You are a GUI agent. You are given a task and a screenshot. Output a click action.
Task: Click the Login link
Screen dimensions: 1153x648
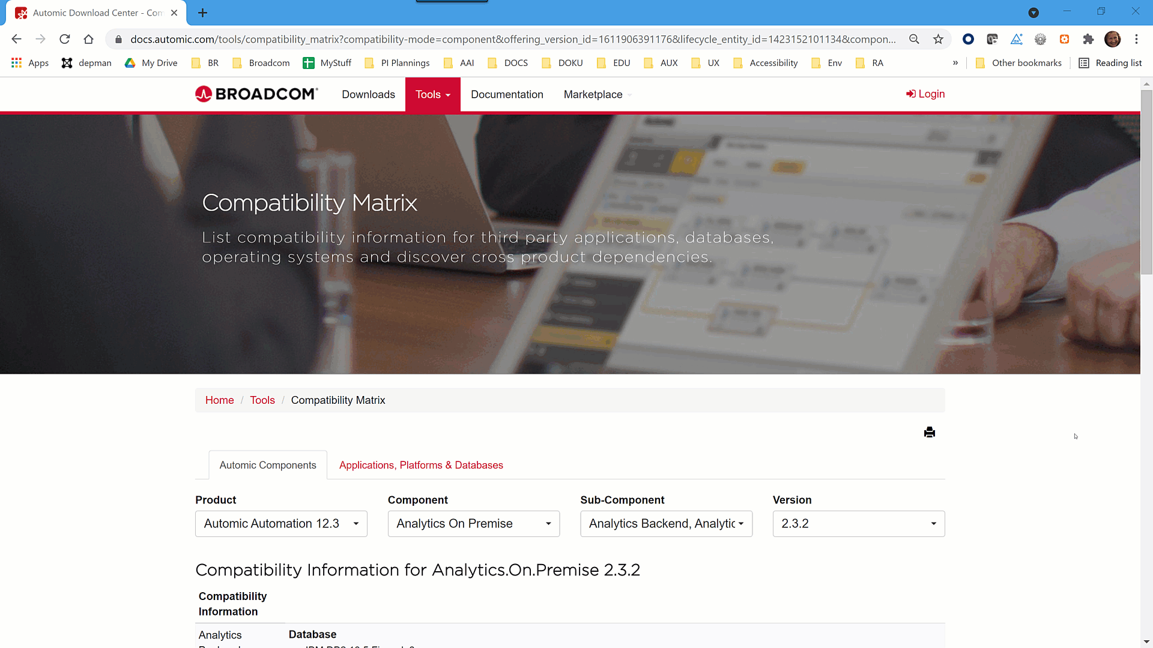click(925, 94)
